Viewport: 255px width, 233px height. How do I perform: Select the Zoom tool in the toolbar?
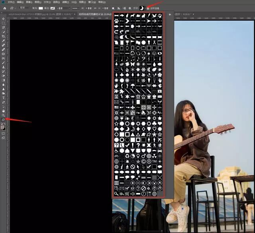tap(3, 115)
